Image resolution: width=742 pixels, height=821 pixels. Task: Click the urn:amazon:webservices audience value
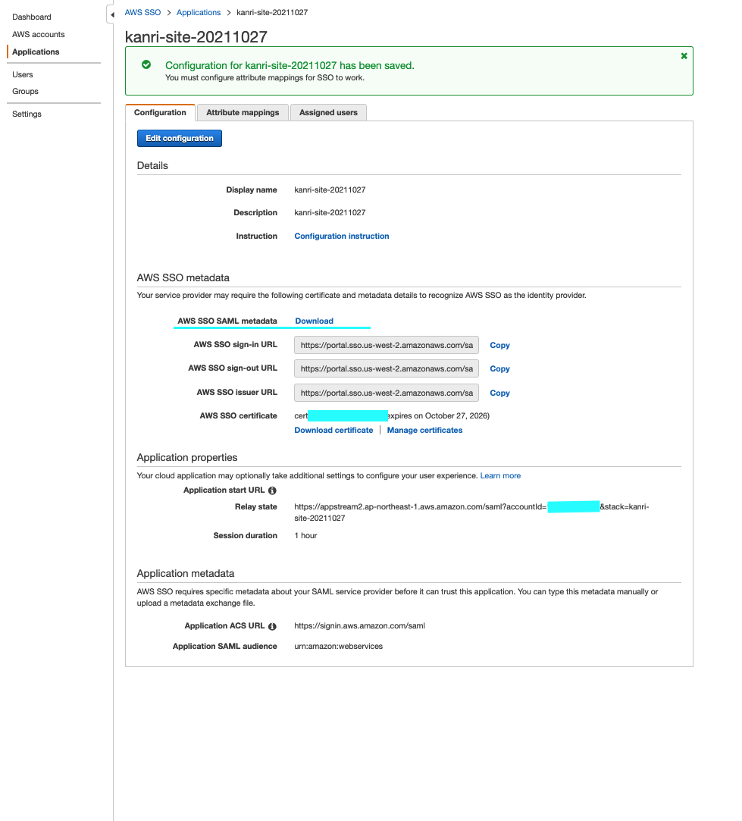(x=338, y=646)
